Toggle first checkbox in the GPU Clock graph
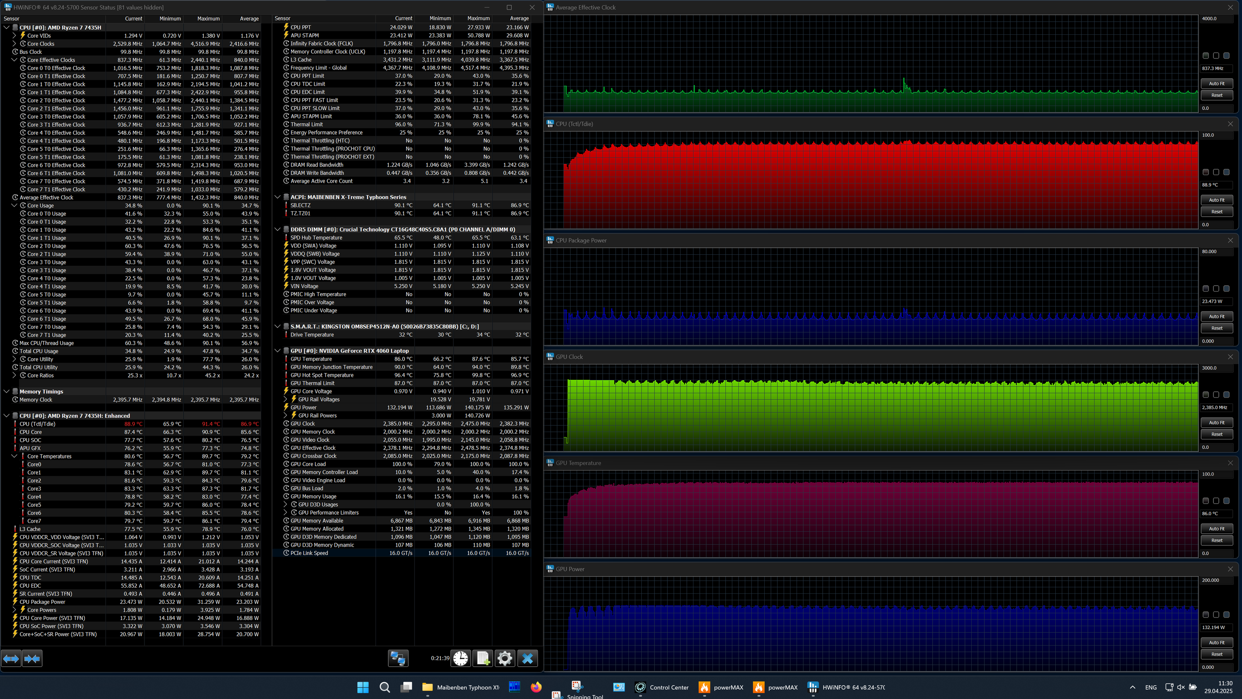 pyautogui.click(x=1205, y=395)
